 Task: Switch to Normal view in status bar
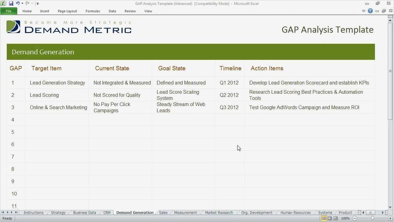[324, 218]
